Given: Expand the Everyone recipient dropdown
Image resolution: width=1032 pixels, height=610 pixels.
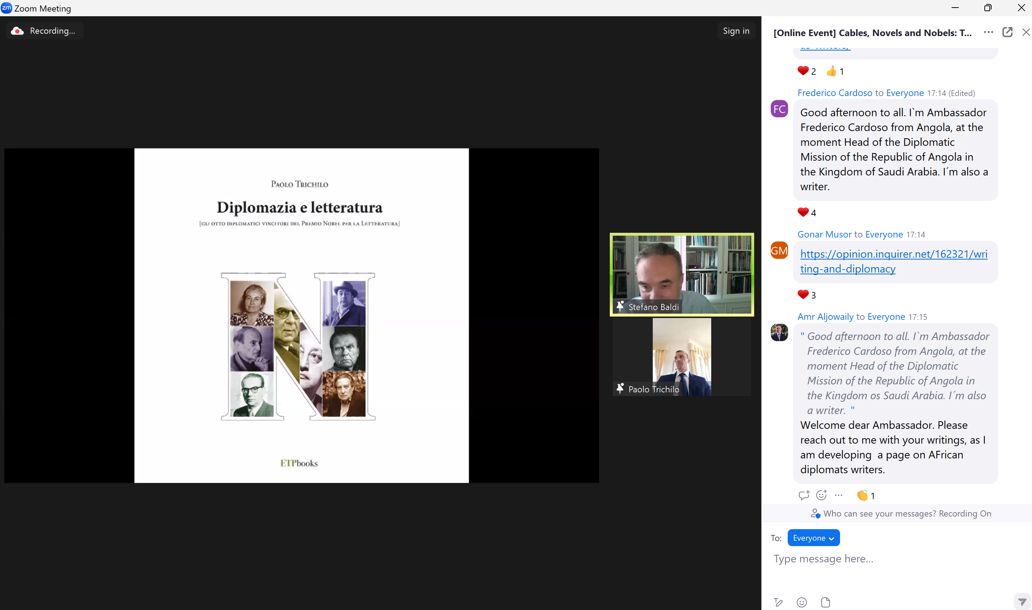Looking at the screenshot, I should tap(813, 538).
